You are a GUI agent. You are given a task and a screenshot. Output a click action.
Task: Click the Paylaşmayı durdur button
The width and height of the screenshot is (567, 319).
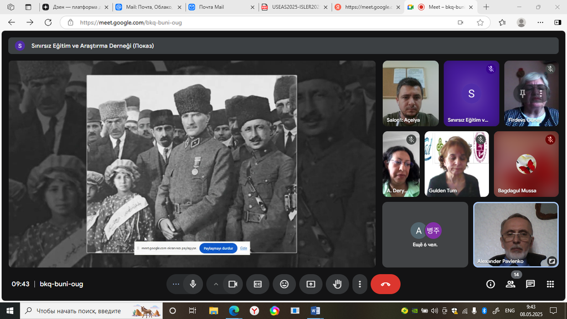[x=218, y=249]
